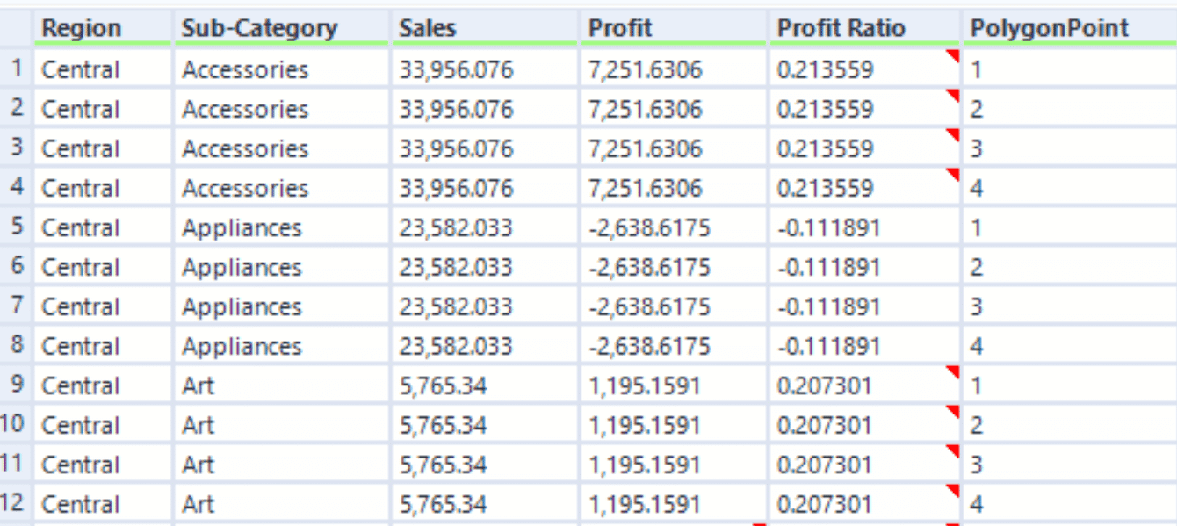Select the Art cell in row 9
This screenshot has height=526, width=1177.
pyautogui.click(x=281, y=386)
